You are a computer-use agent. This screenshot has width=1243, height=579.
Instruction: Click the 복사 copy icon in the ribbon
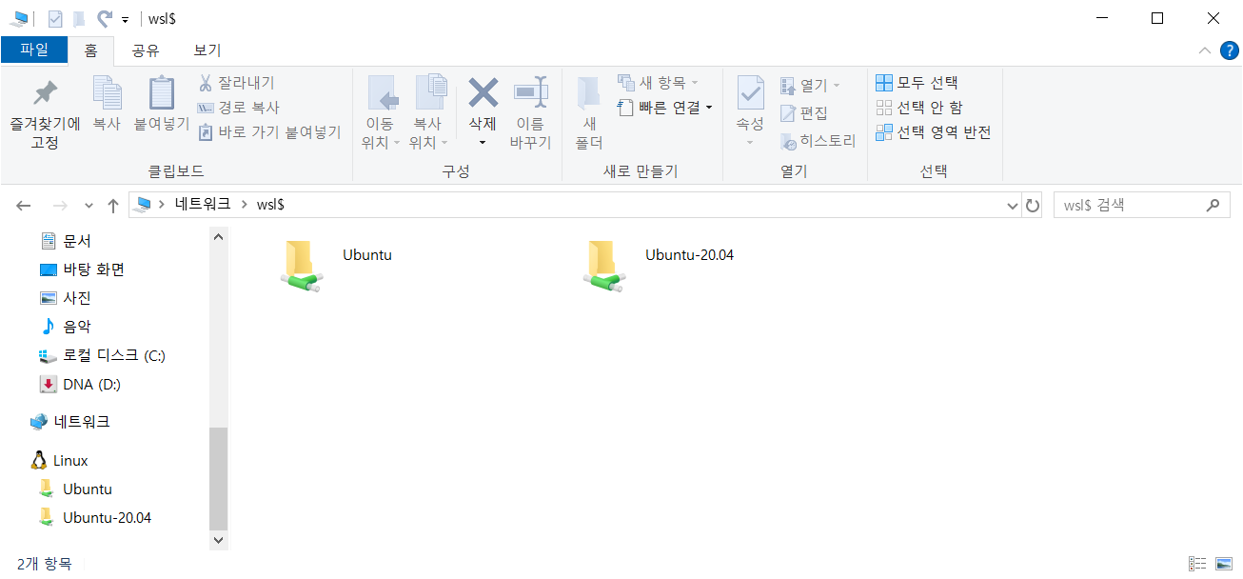(x=107, y=93)
